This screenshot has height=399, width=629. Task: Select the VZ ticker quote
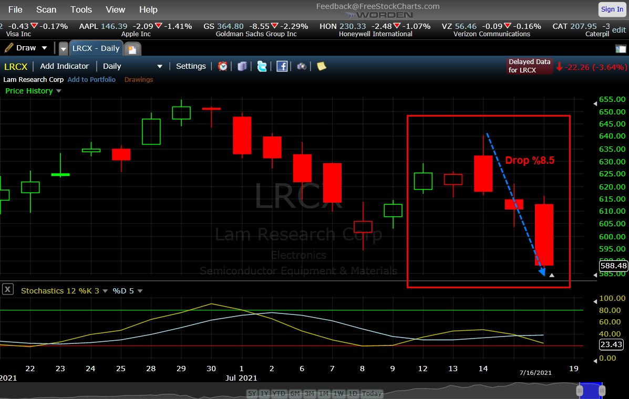click(491, 29)
